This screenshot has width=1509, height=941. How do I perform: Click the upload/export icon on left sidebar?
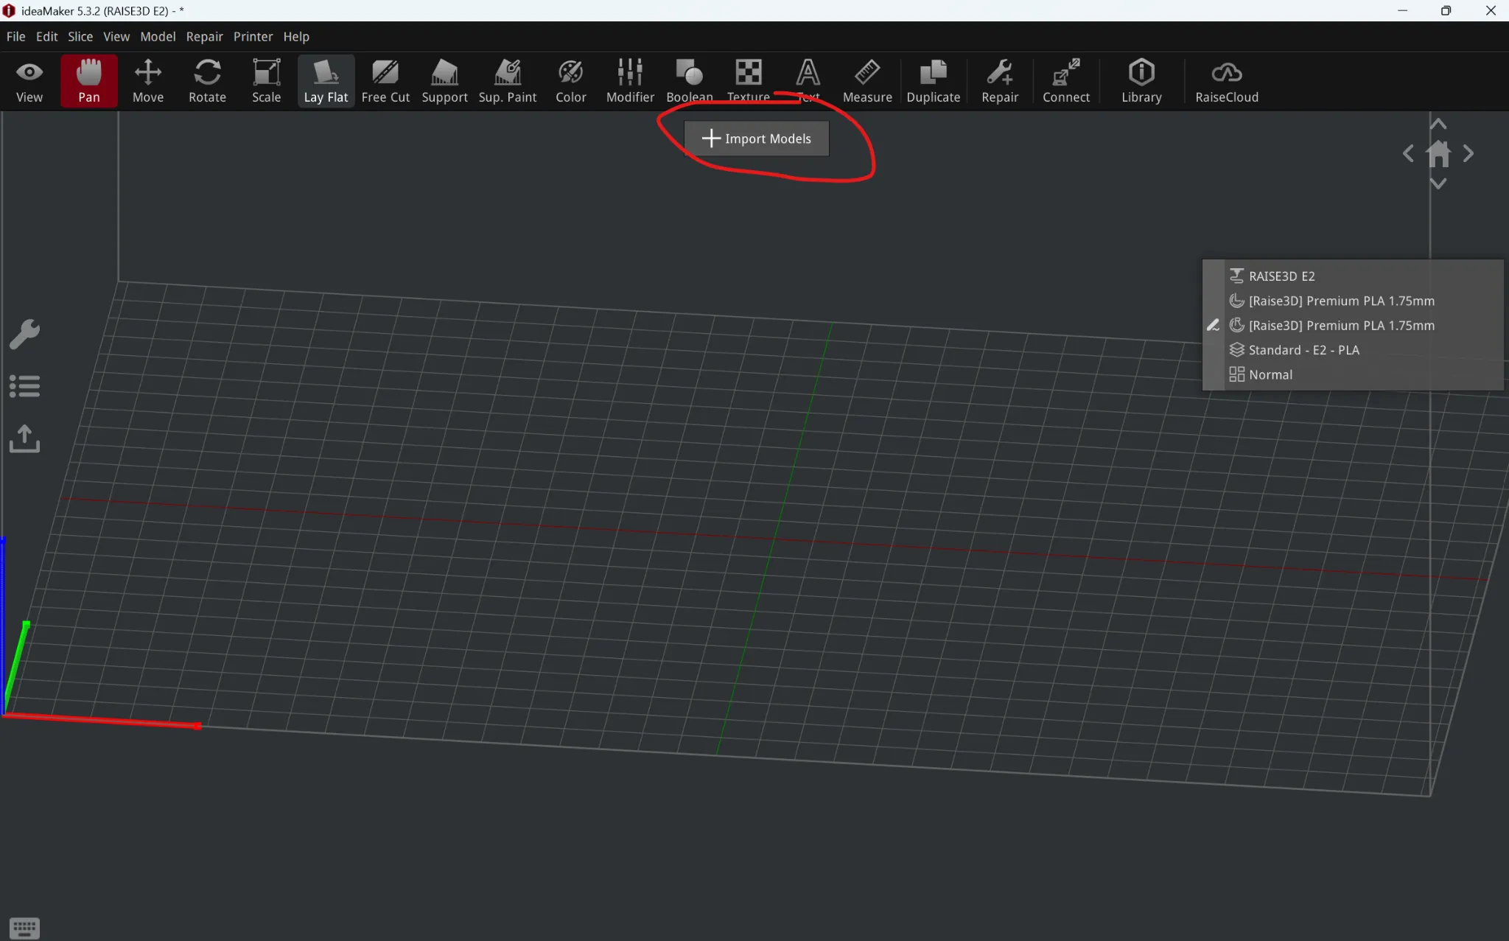pyautogui.click(x=24, y=438)
